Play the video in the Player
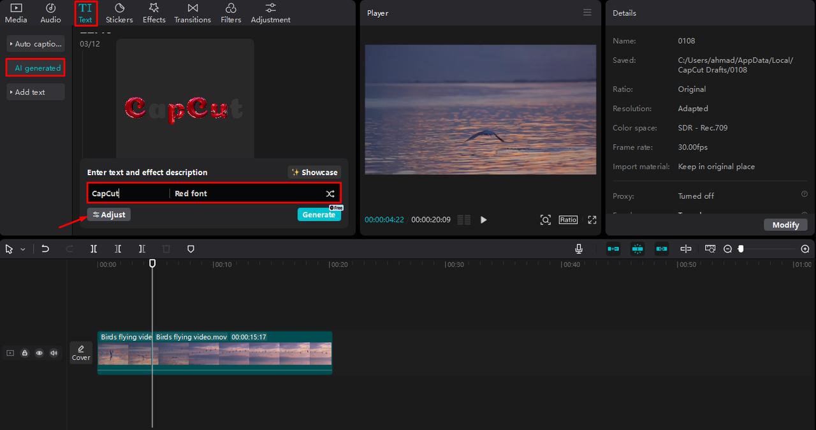This screenshot has width=816, height=430. click(483, 220)
